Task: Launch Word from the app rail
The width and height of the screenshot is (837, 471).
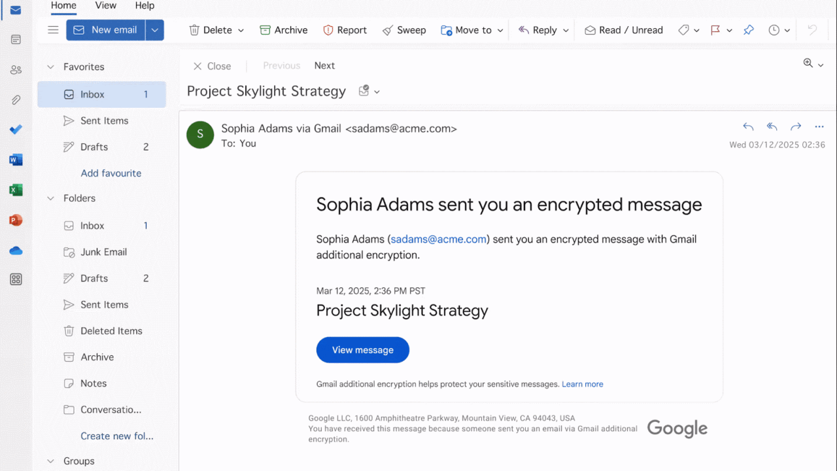Action: click(x=16, y=160)
